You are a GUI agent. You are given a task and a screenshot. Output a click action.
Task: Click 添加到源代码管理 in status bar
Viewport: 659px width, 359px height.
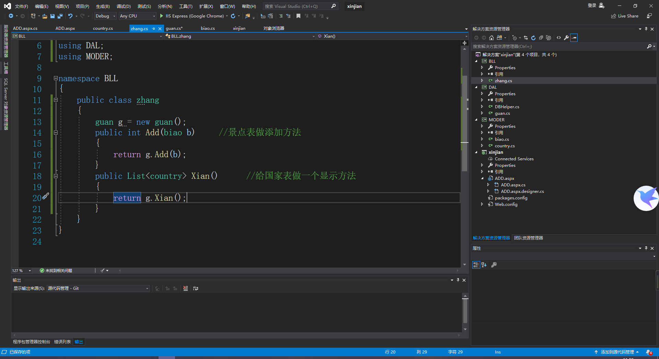pos(617,352)
